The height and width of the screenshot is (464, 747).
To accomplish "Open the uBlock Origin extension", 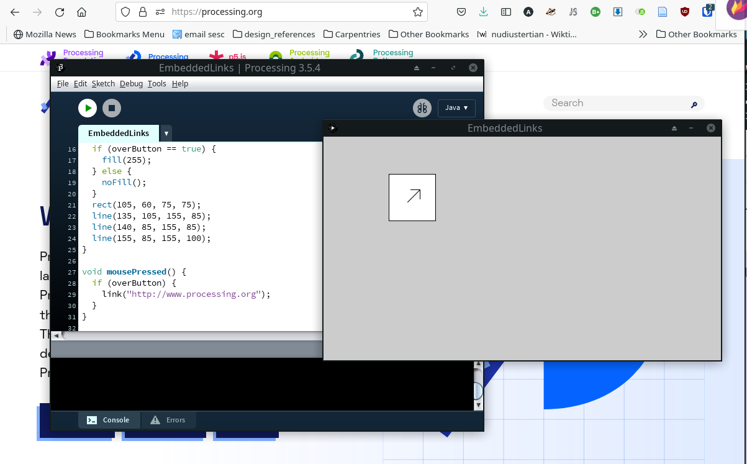I will 685,12.
